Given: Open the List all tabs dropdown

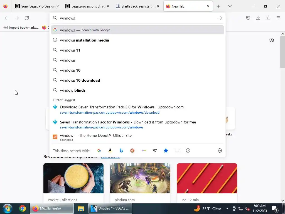Looking at the screenshot, I should (x=230, y=6).
